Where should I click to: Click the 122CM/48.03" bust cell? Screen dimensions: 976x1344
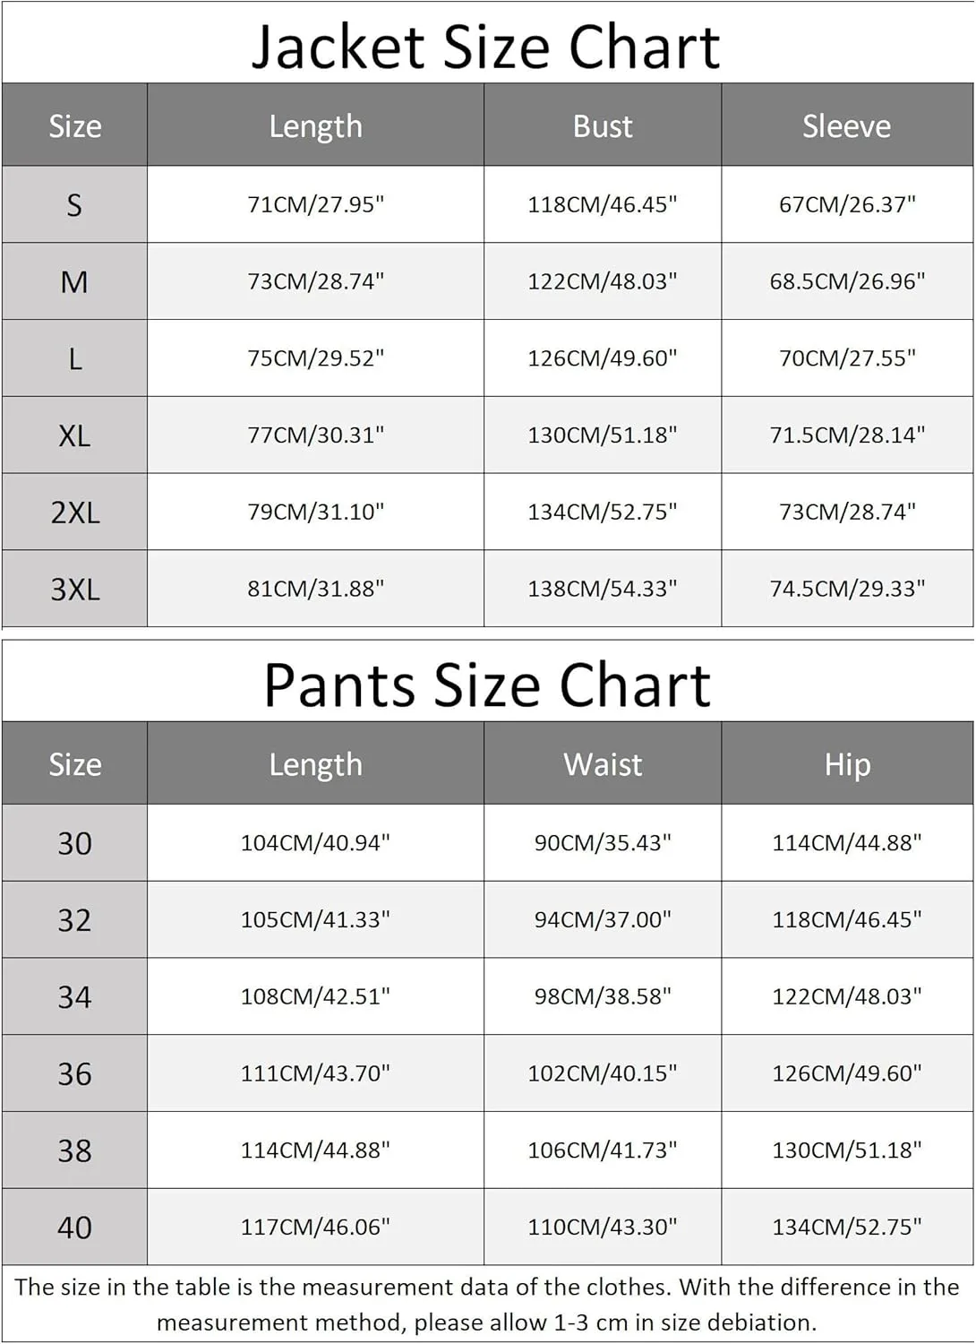pyautogui.click(x=603, y=281)
